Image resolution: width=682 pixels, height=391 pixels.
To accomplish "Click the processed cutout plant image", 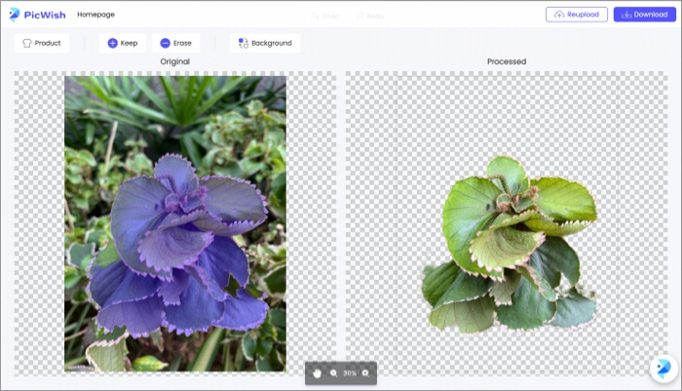I will (507, 244).
